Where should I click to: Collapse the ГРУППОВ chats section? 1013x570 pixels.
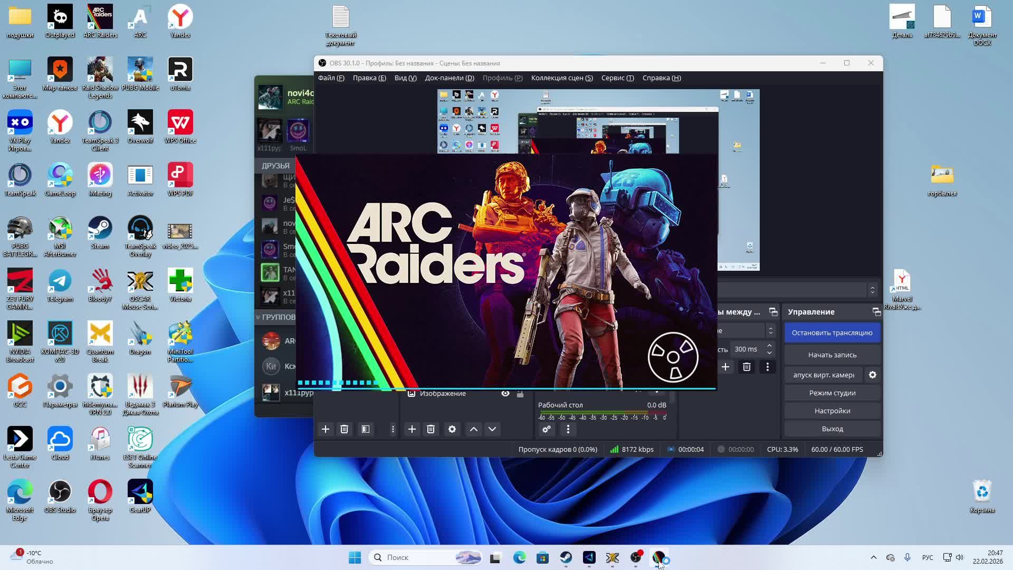point(259,317)
